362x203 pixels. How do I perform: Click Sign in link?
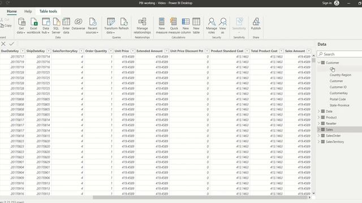tap(327, 3)
